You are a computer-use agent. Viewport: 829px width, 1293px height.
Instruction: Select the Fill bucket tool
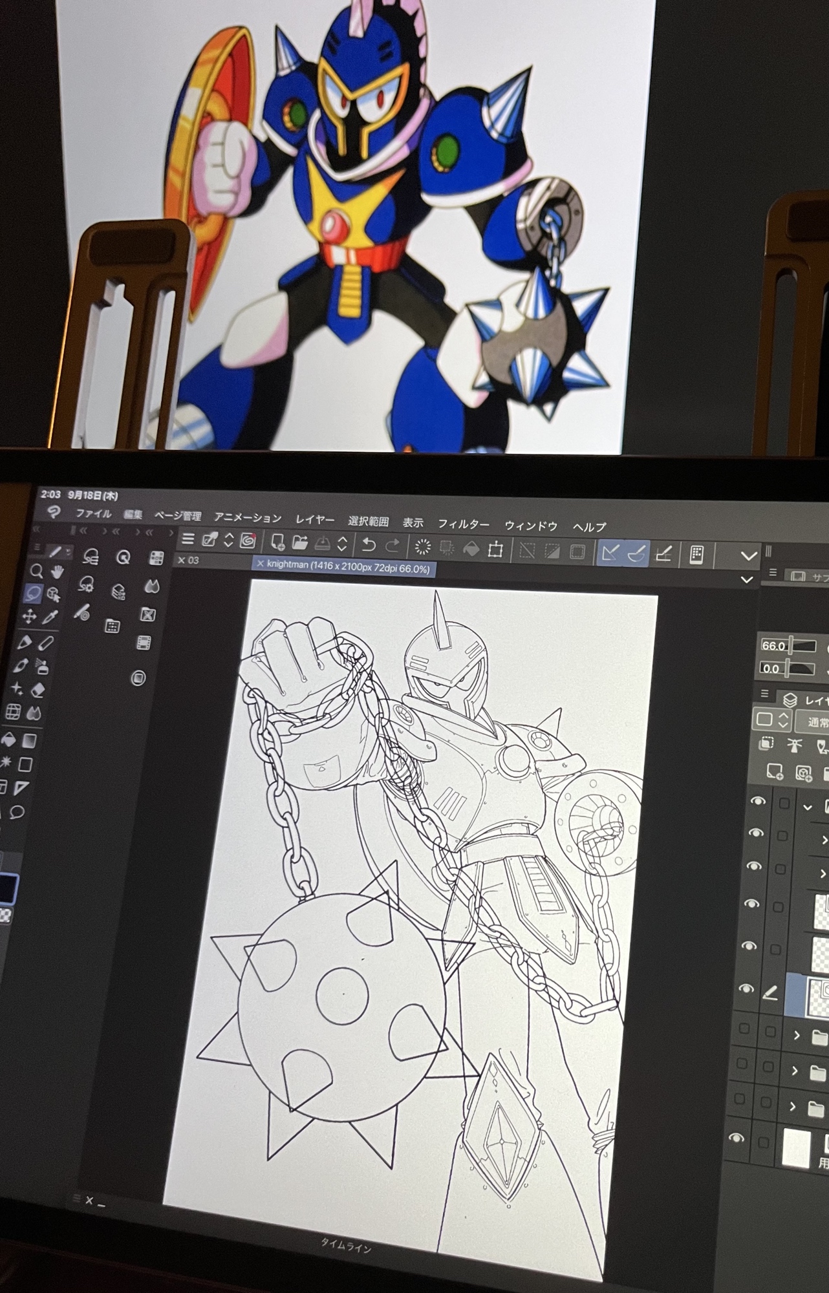click(9, 740)
